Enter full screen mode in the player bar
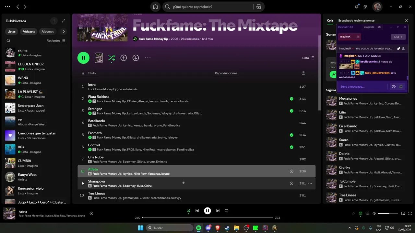This screenshot has width=415, height=233. point(410,214)
